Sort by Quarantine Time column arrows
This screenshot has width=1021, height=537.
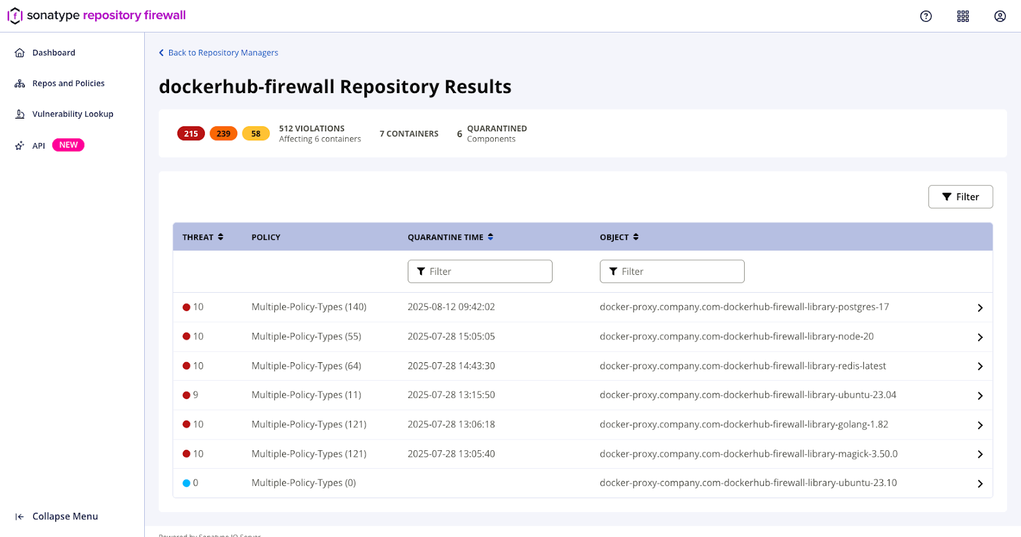pos(491,237)
